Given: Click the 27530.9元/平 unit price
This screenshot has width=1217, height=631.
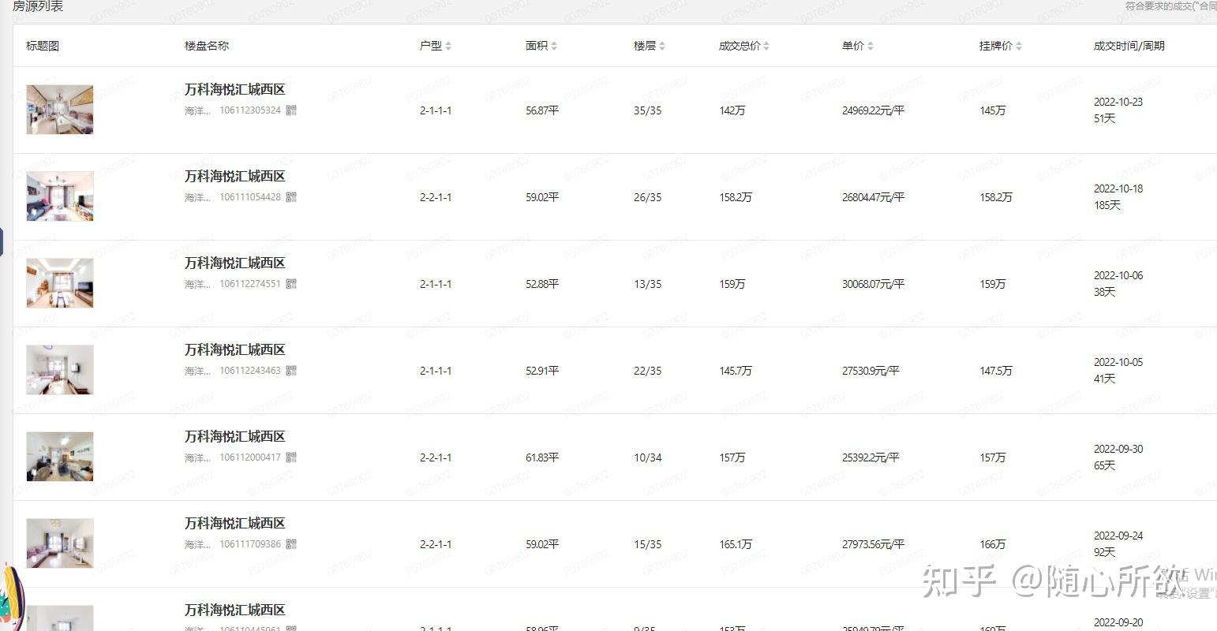Looking at the screenshot, I should pos(871,372).
